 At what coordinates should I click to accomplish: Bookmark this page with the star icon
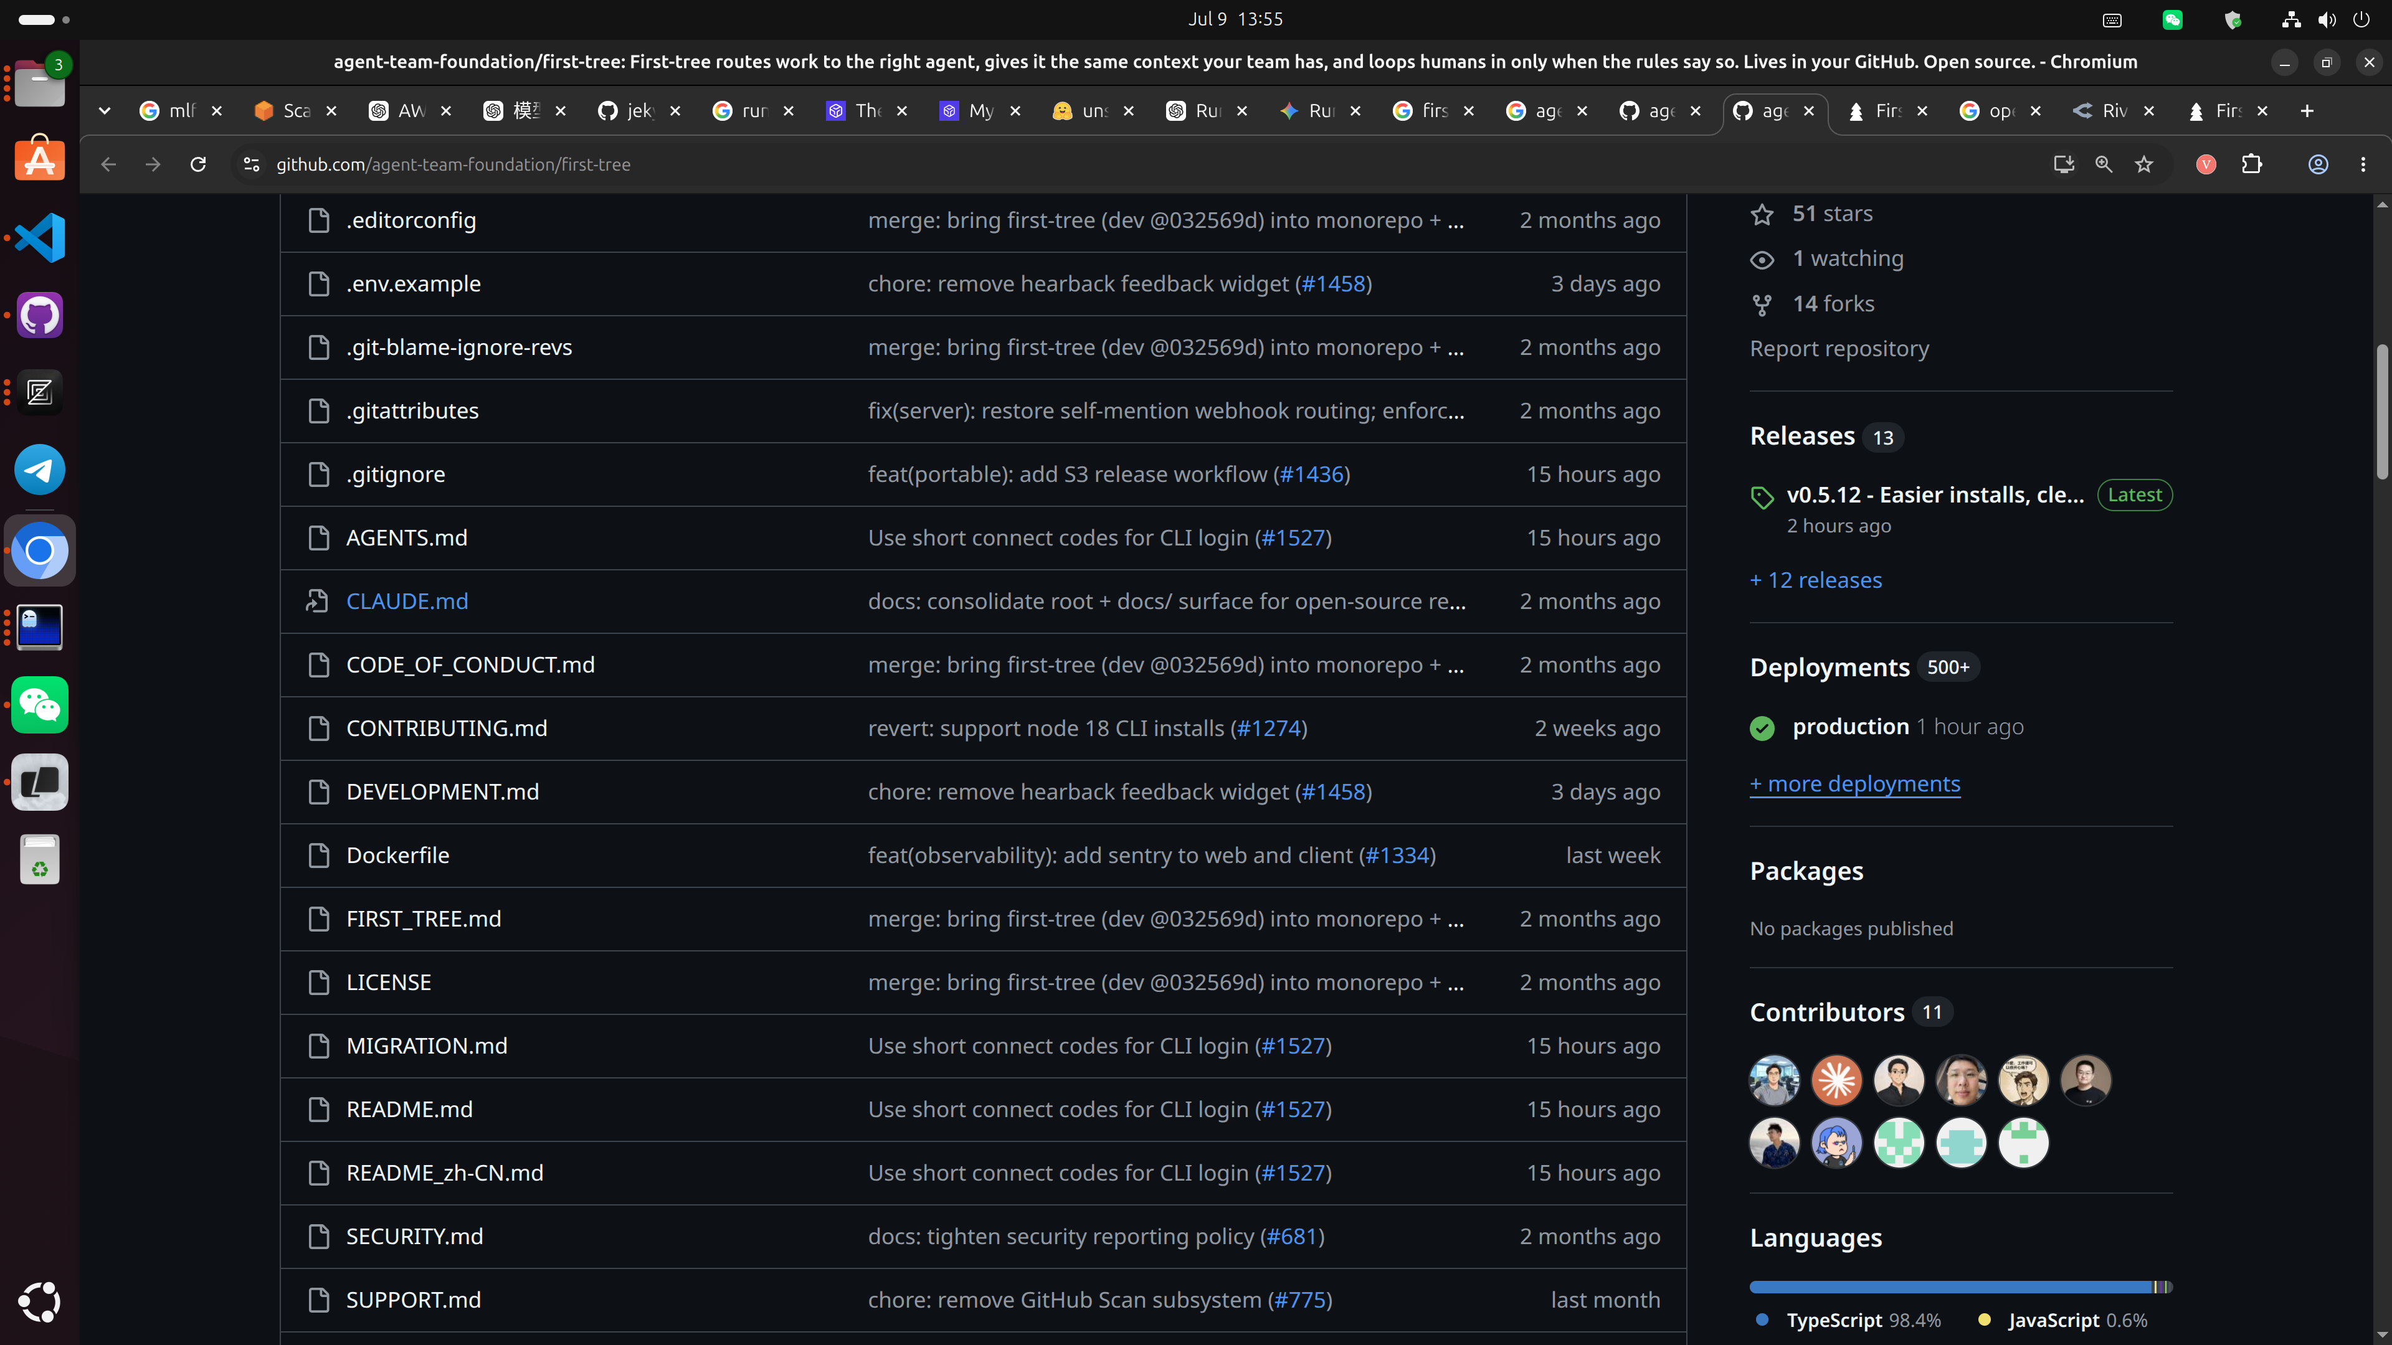[x=2144, y=164]
